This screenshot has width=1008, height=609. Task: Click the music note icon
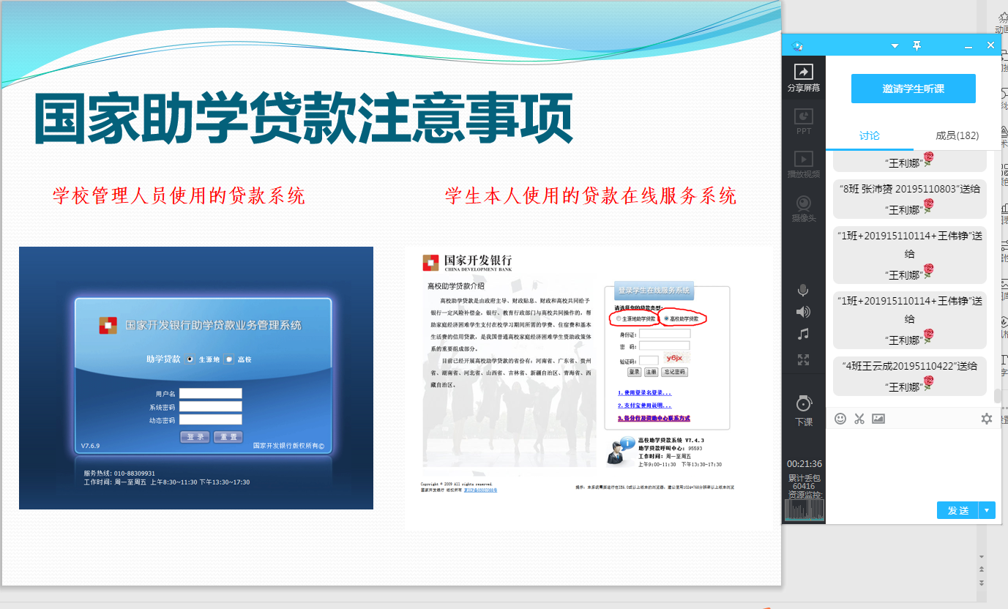click(803, 334)
